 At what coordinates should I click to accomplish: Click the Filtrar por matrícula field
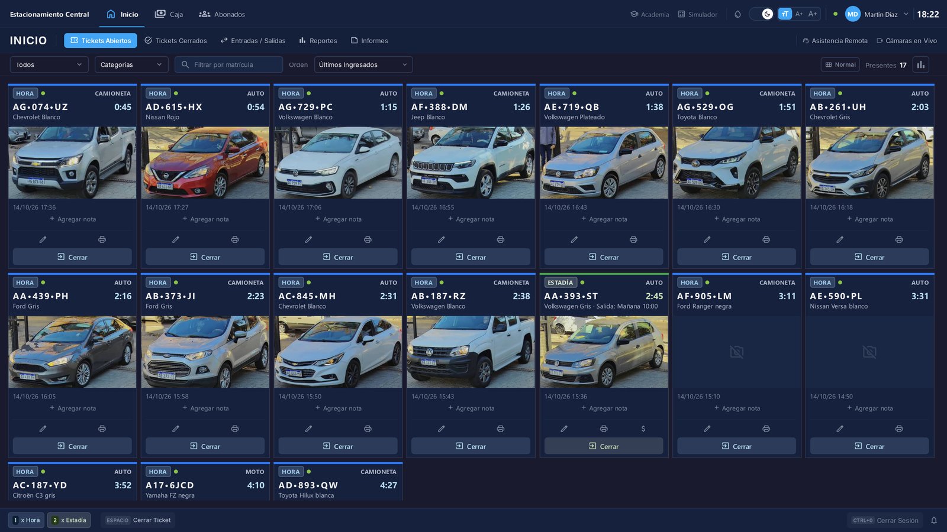click(228, 64)
